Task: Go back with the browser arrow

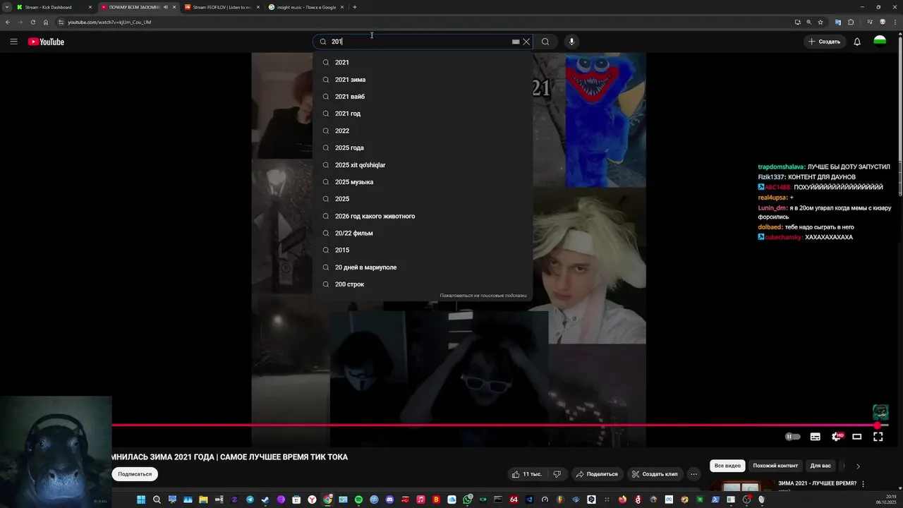Action: pyautogui.click(x=8, y=22)
